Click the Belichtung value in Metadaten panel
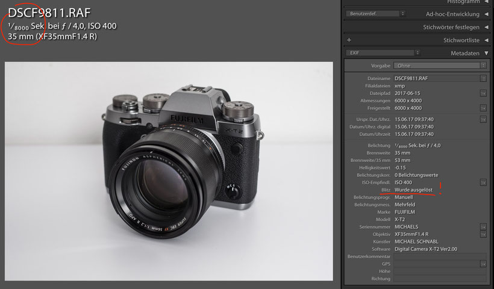Viewport: 494px width, 289px height. (x=417, y=146)
